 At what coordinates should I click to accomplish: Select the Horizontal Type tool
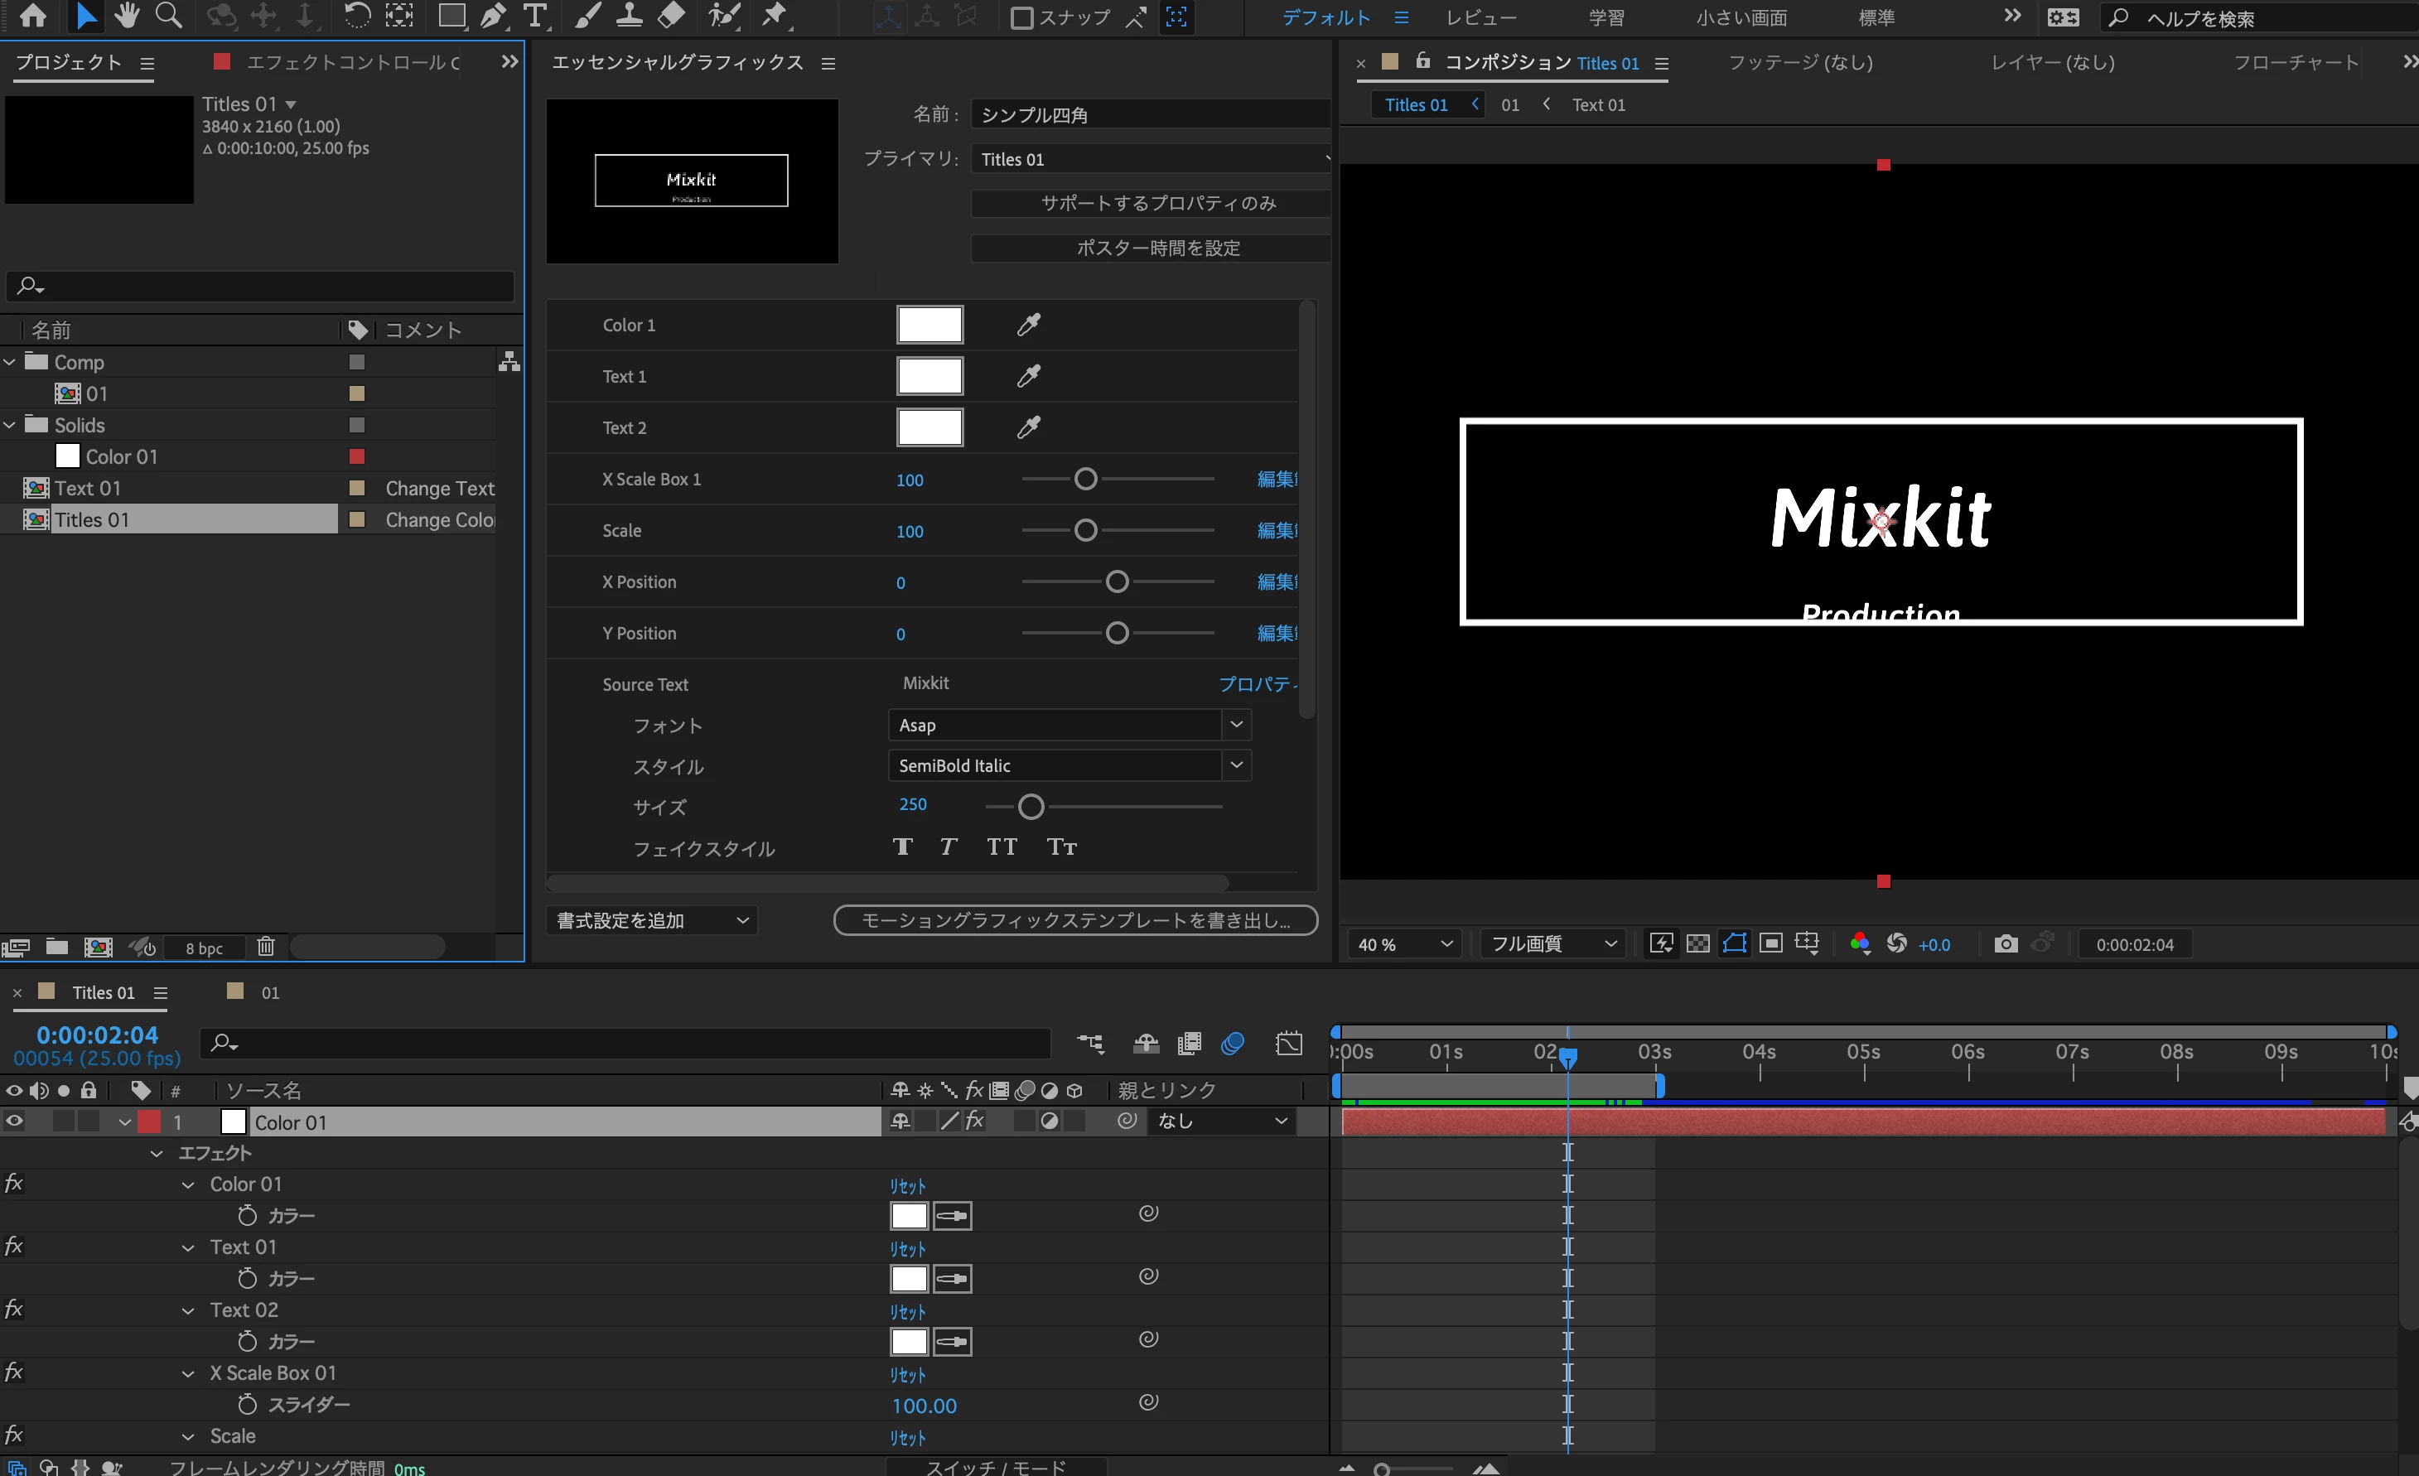pos(535,16)
